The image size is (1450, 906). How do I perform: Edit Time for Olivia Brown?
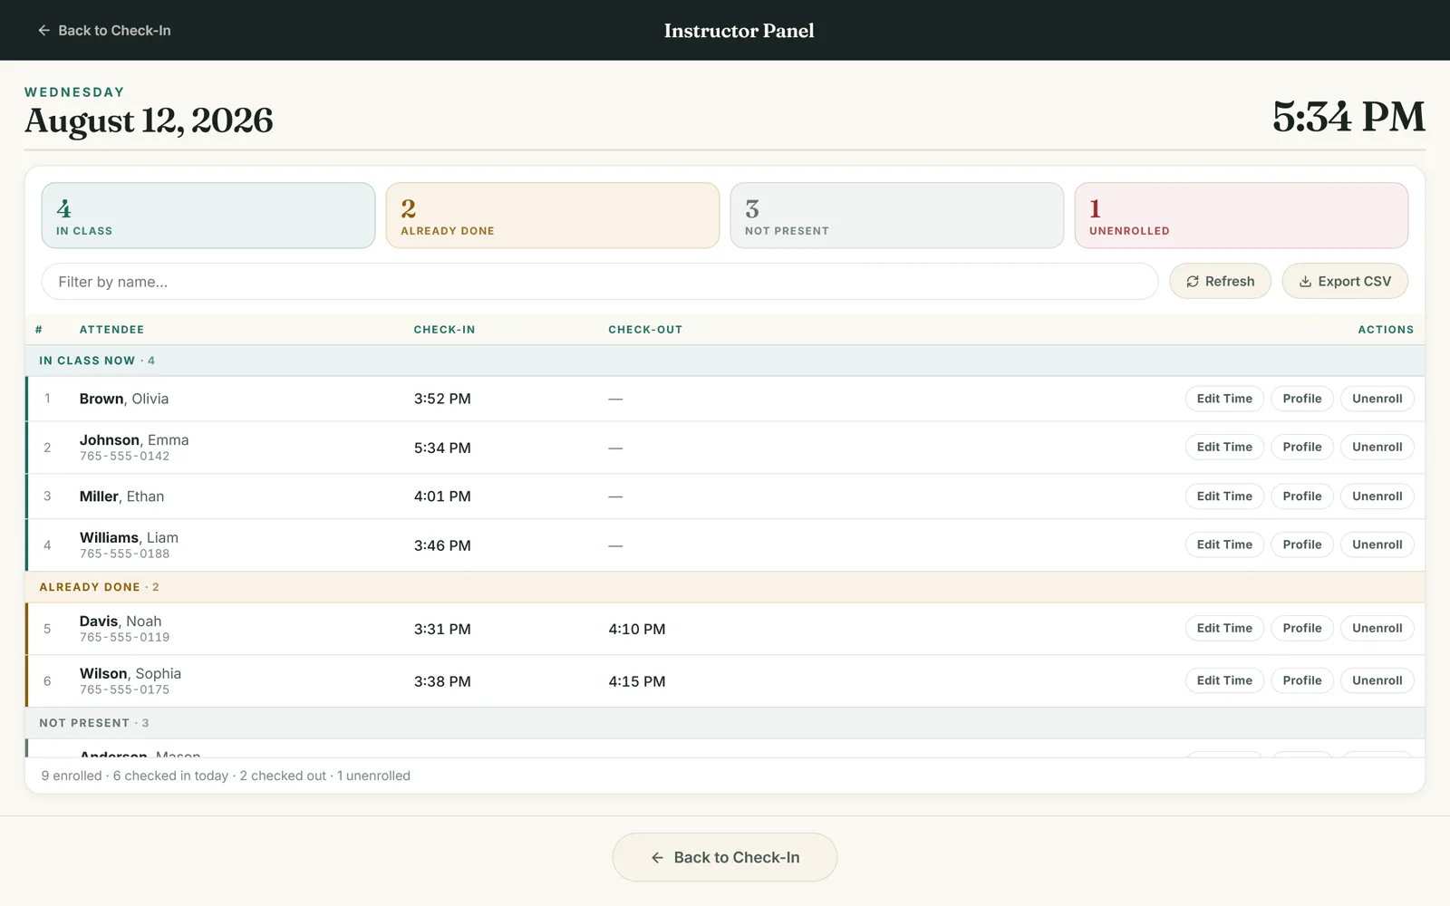pyautogui.click(x=1224, y=399)
